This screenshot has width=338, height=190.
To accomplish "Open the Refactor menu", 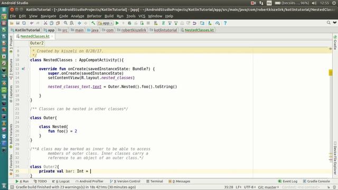I will 94,16.
